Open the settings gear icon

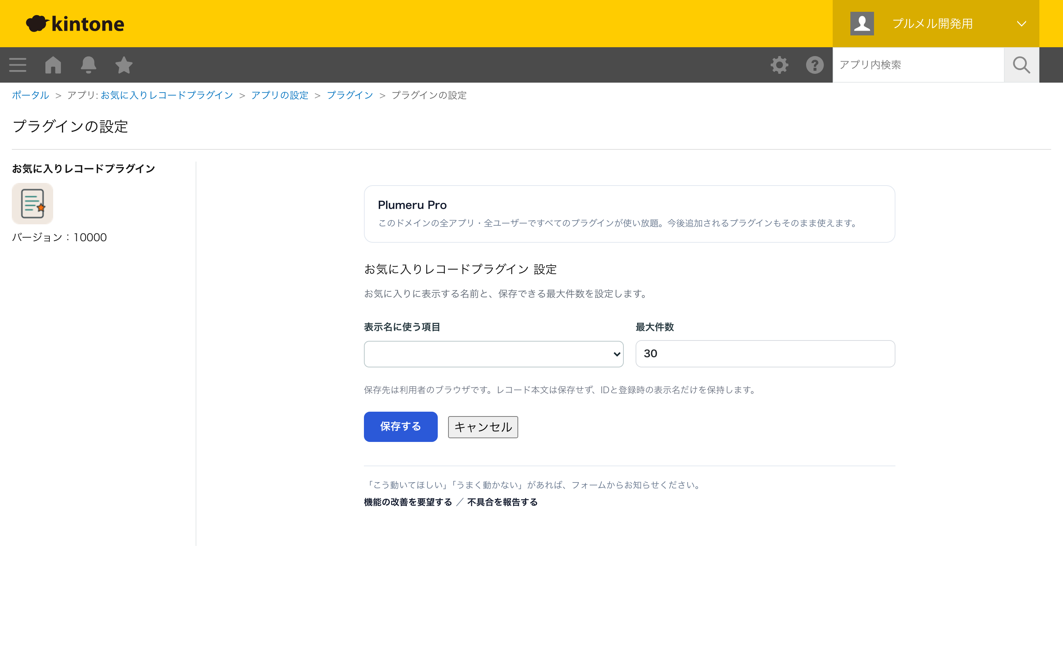pos(779,65)
